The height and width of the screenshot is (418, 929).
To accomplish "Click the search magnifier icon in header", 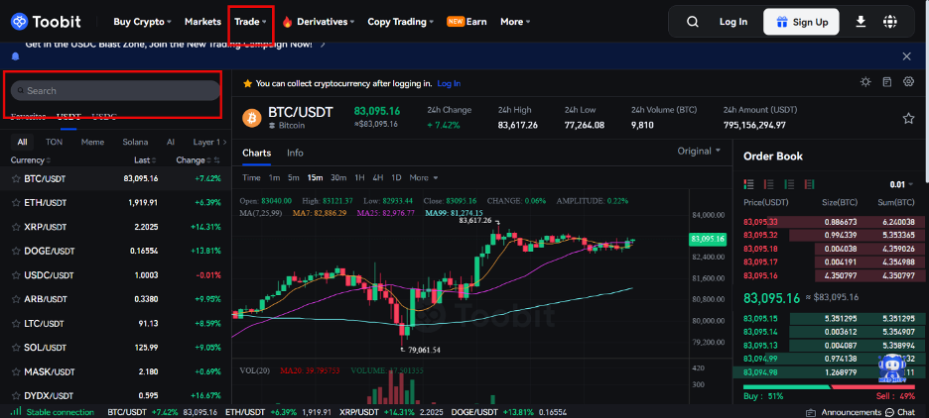I will (x=693, y=22).
